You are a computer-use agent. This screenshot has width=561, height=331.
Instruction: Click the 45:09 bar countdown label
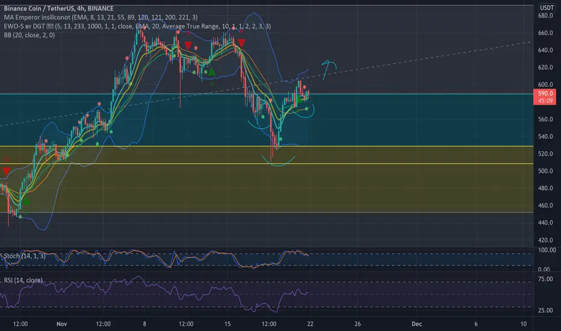(x=545, y=101)
